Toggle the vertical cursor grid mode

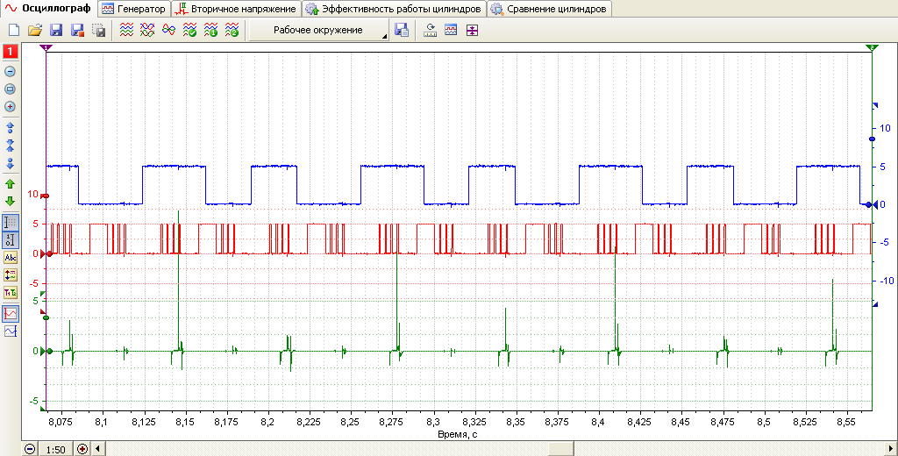click(x=11, y=223)
